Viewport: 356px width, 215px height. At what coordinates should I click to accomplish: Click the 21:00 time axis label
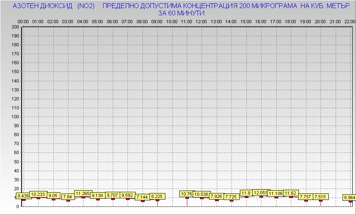335,21
